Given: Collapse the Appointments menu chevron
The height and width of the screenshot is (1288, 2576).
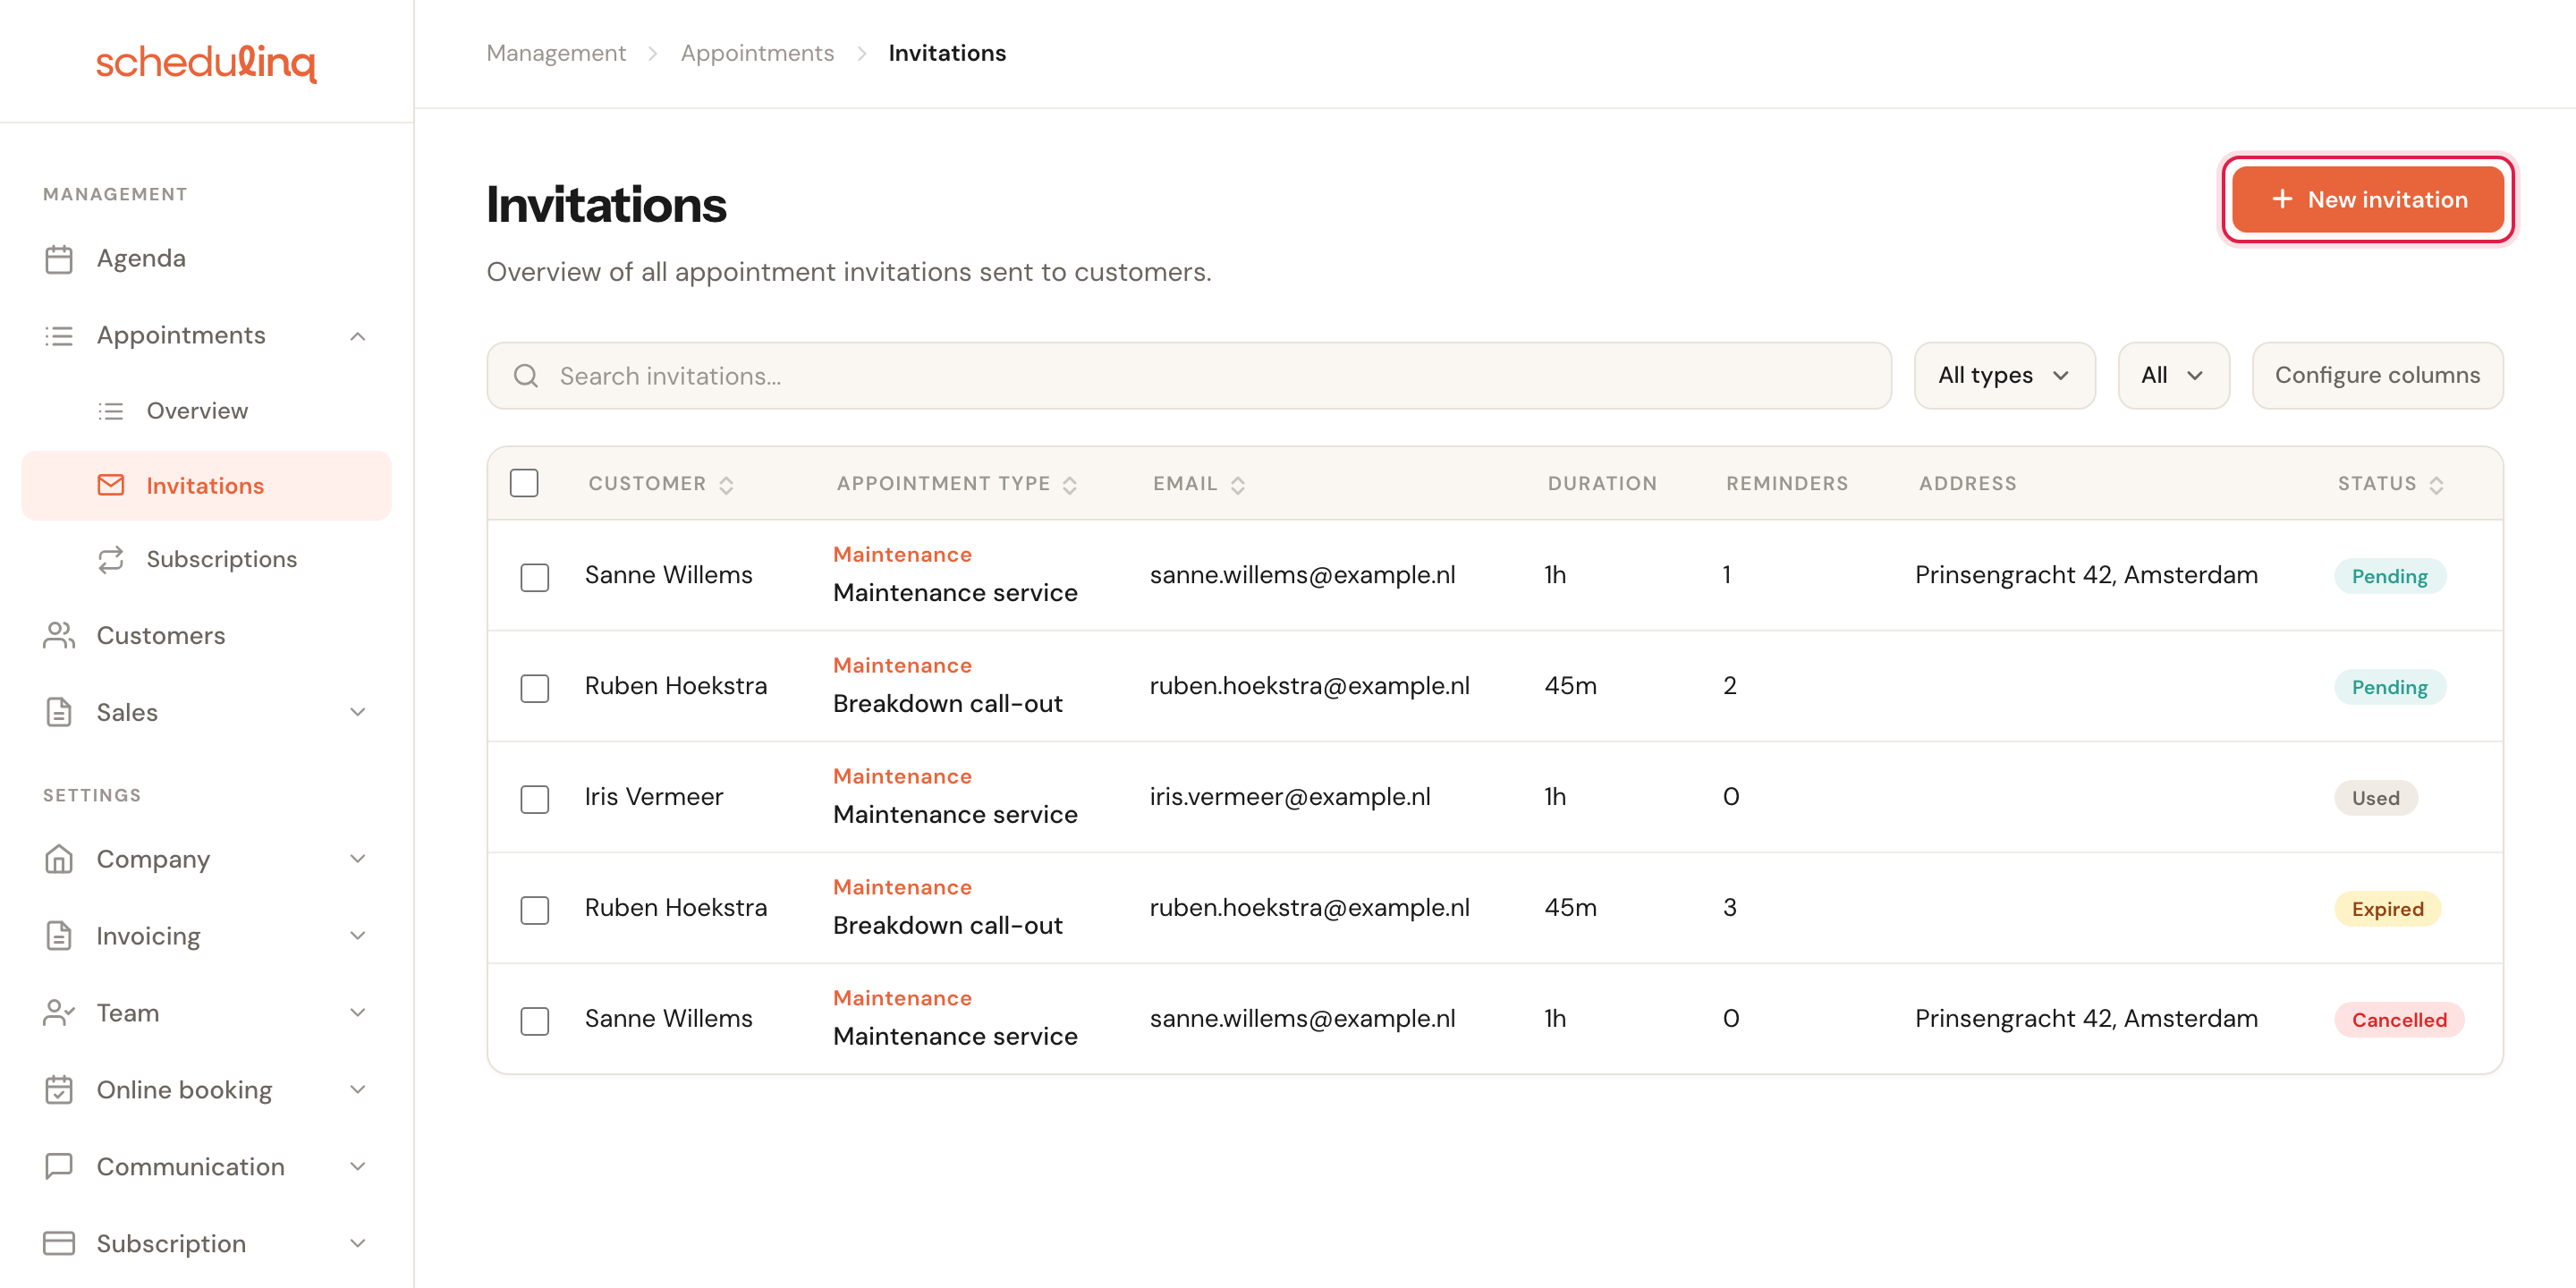Looking at the screenshot, I should 358,336.
